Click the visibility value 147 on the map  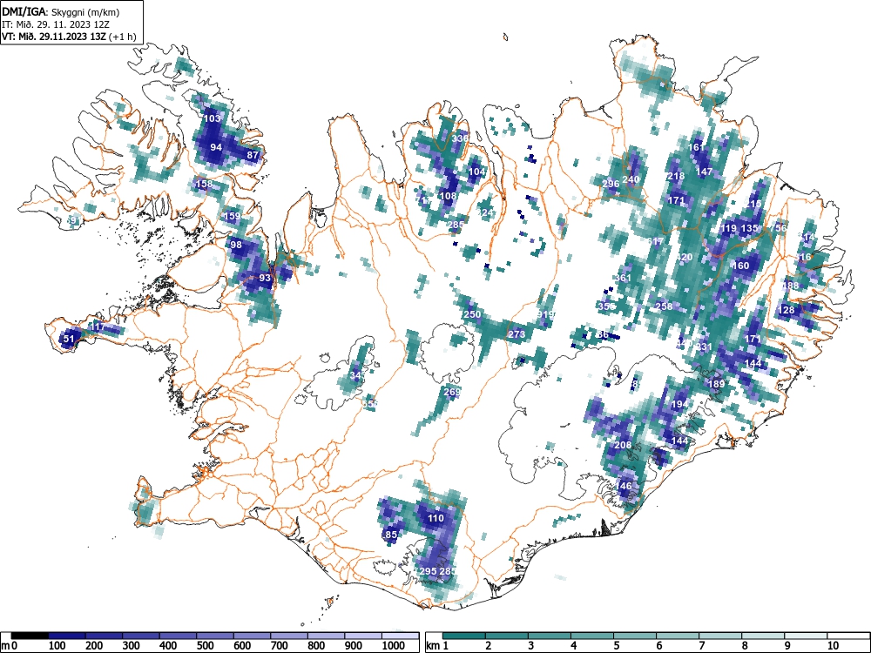click(x=704, y=172)
